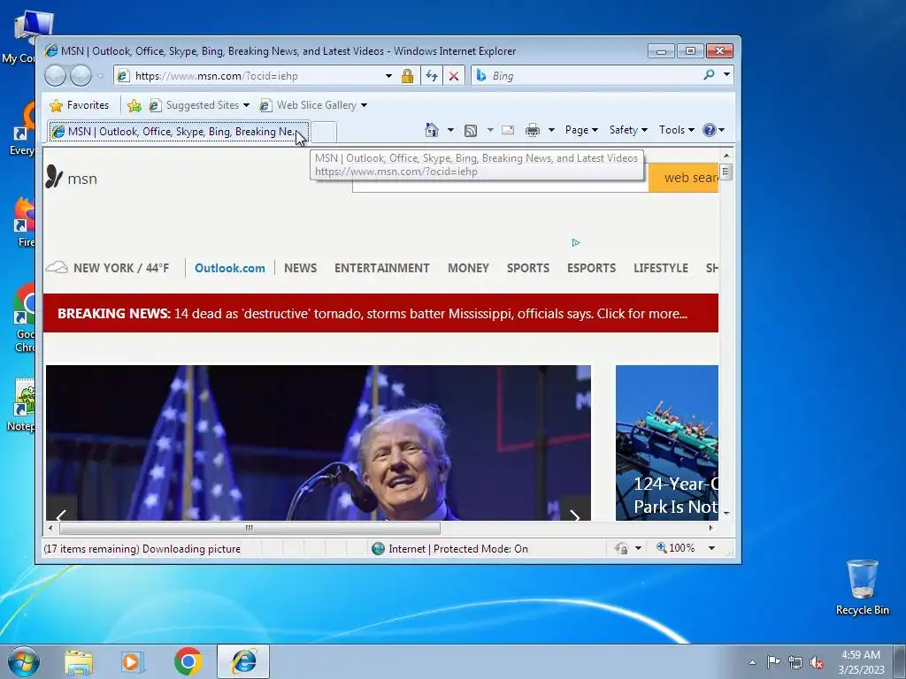Open the red Breaking News tornado banner

point(380,314)
